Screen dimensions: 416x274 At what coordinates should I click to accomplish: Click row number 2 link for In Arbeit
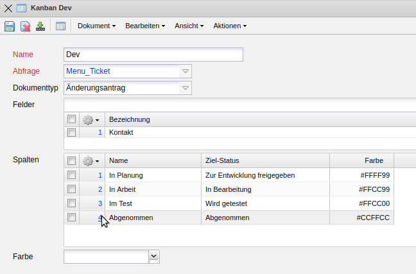pos(100,189)
